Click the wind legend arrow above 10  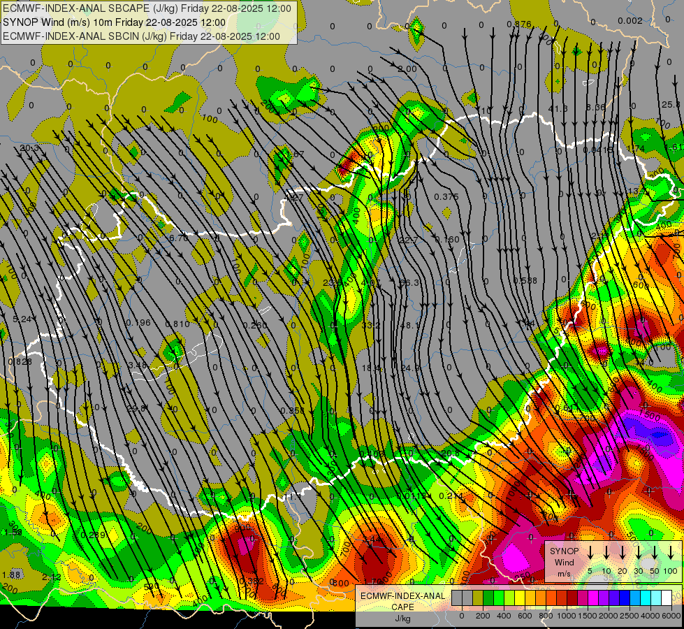(x=606, y=552)
